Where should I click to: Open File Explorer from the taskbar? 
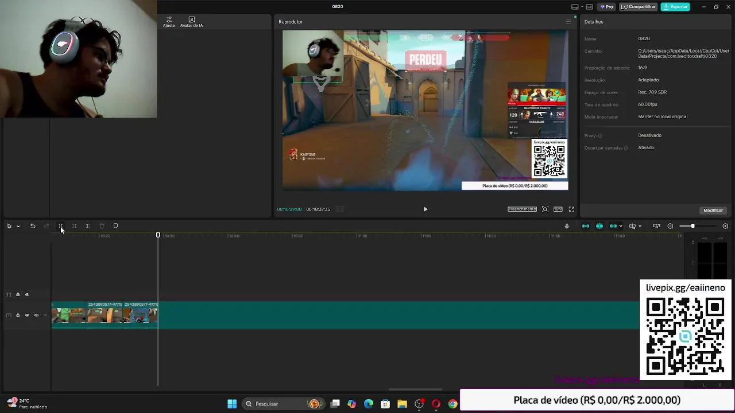coord(402,404)
